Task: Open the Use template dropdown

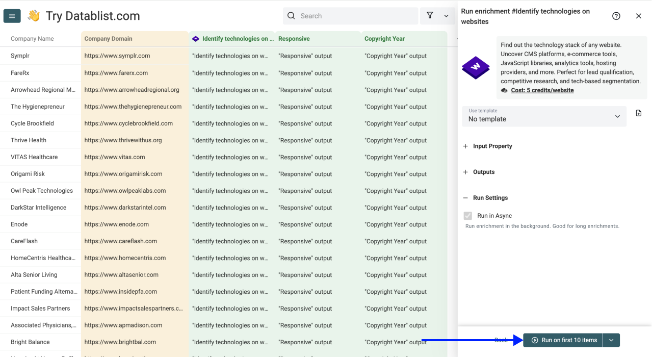Action: click(x=544, y=116)
